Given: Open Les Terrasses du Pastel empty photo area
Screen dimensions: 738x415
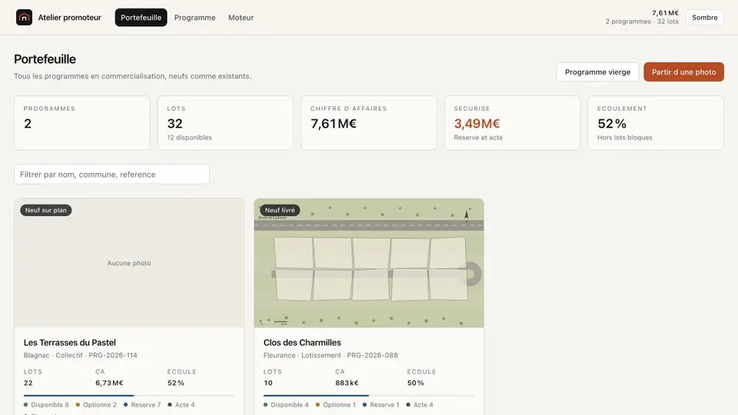Looking at the screenshot, I should 129,263.
